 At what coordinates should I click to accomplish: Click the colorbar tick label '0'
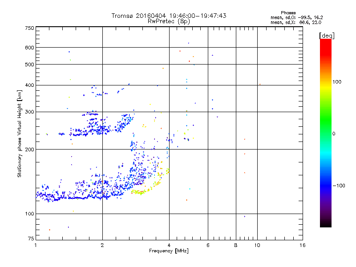[334, 133]
